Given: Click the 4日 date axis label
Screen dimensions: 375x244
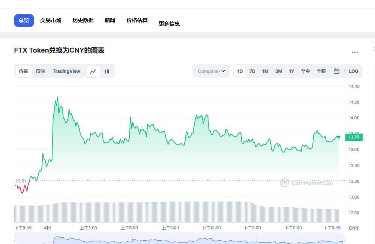Looking at the screenshot, I should [x=47, y=228].
